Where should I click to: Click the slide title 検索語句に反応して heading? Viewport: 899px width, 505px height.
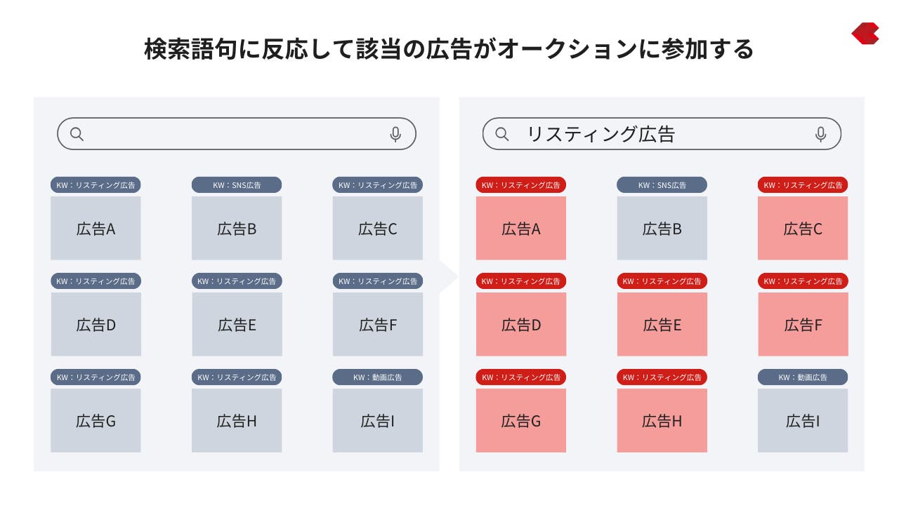click(x=449, y=49)
